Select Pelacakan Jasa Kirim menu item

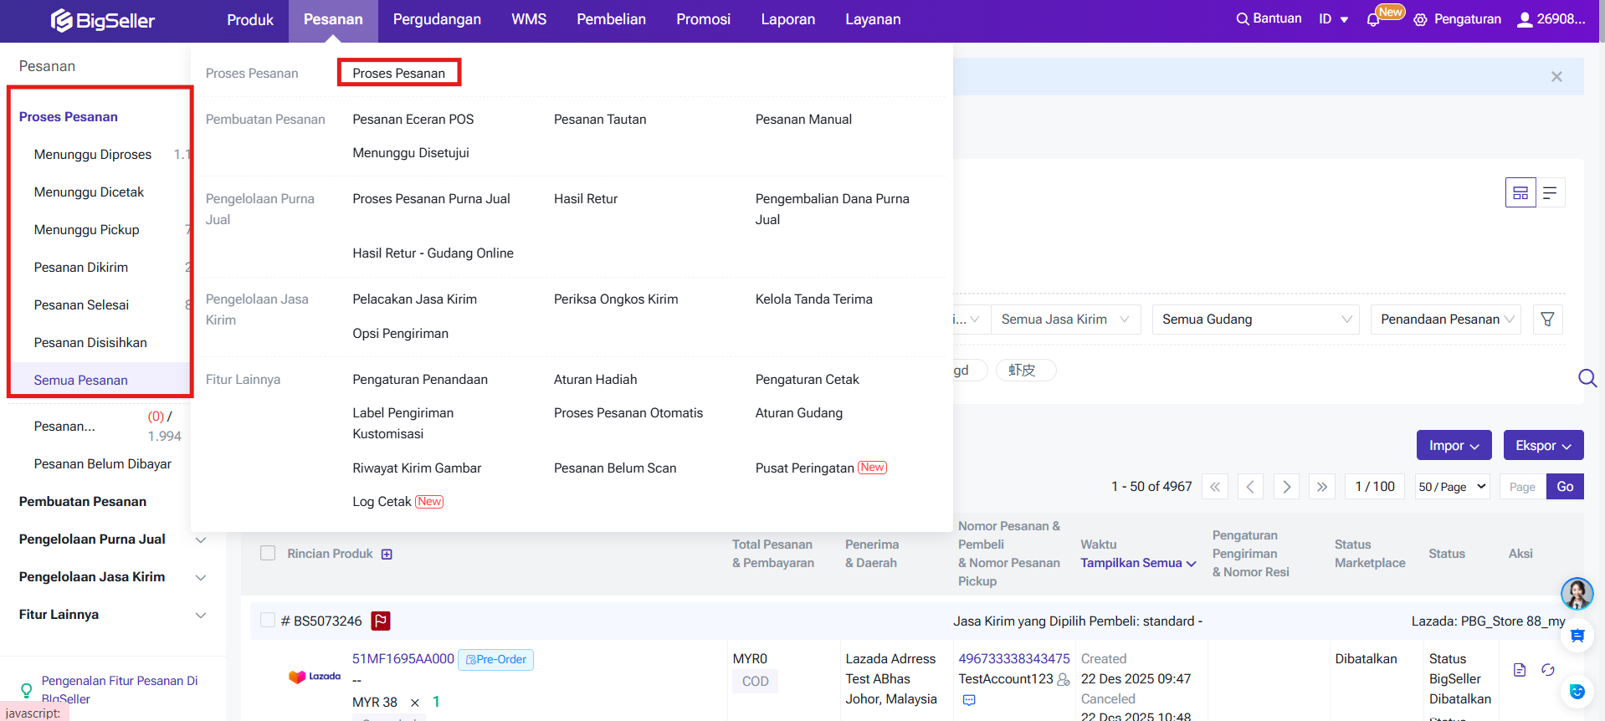[414, 299]
